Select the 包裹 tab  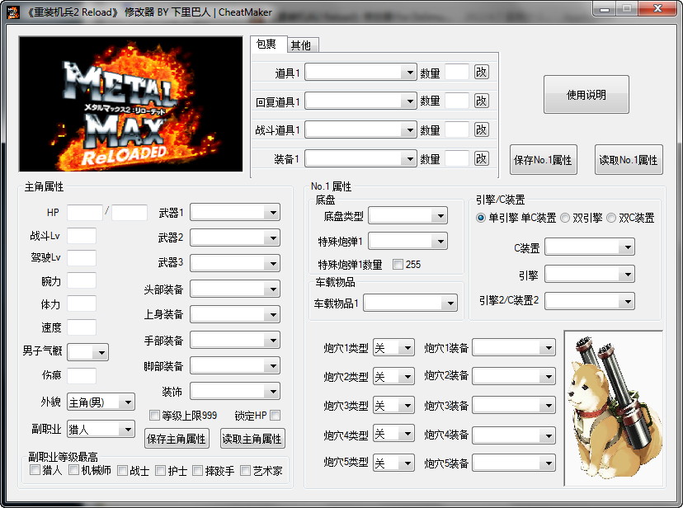[266, 45]
